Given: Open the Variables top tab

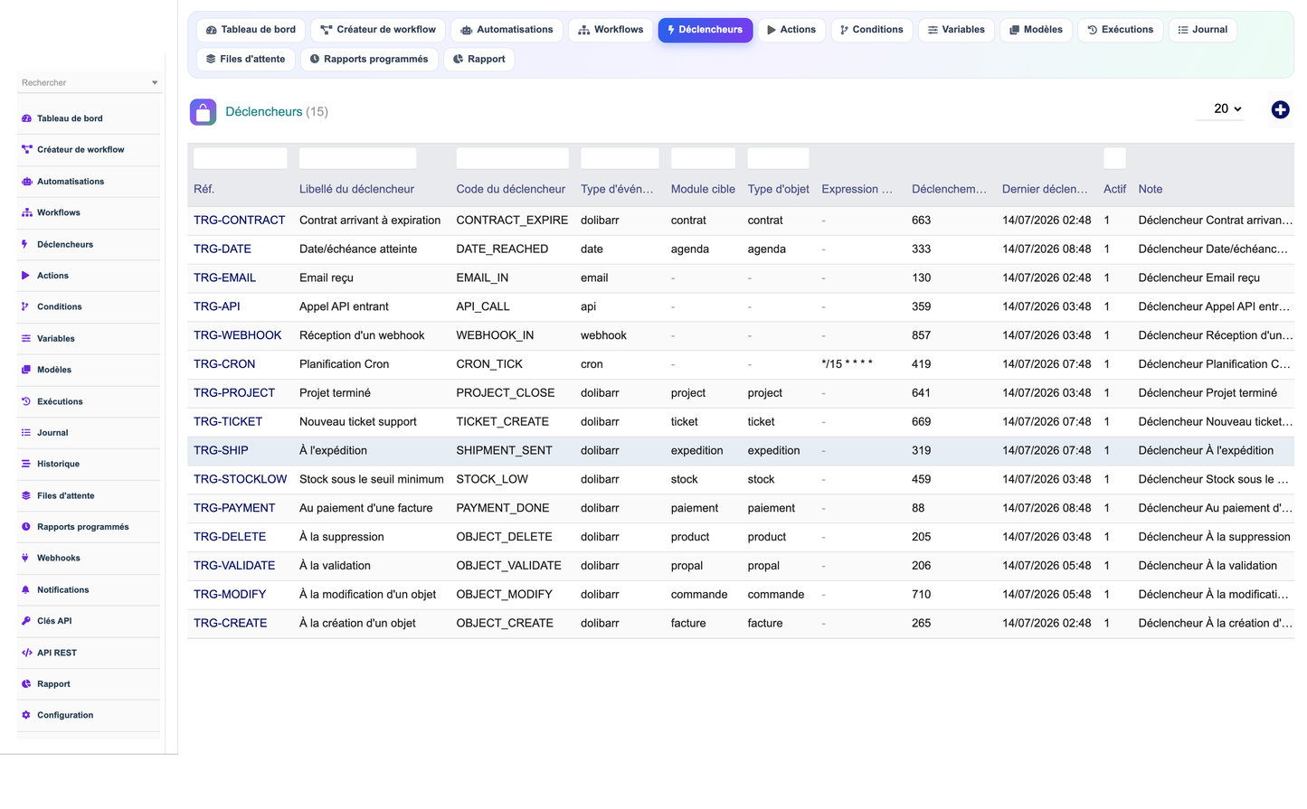Looking at the screenshot, I should coord(956,30).
